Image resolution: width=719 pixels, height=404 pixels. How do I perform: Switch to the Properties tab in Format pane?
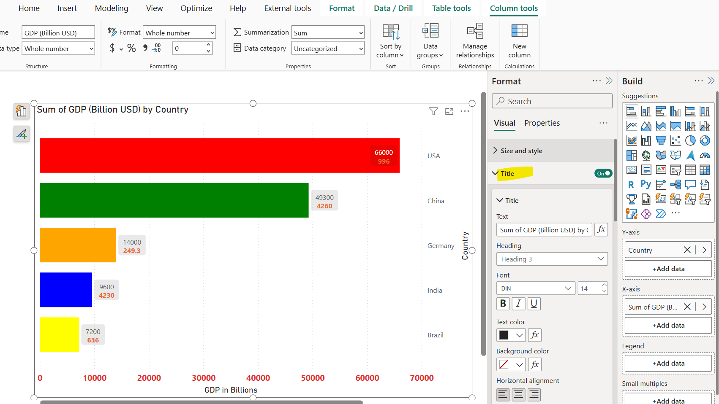coord(542,123)
